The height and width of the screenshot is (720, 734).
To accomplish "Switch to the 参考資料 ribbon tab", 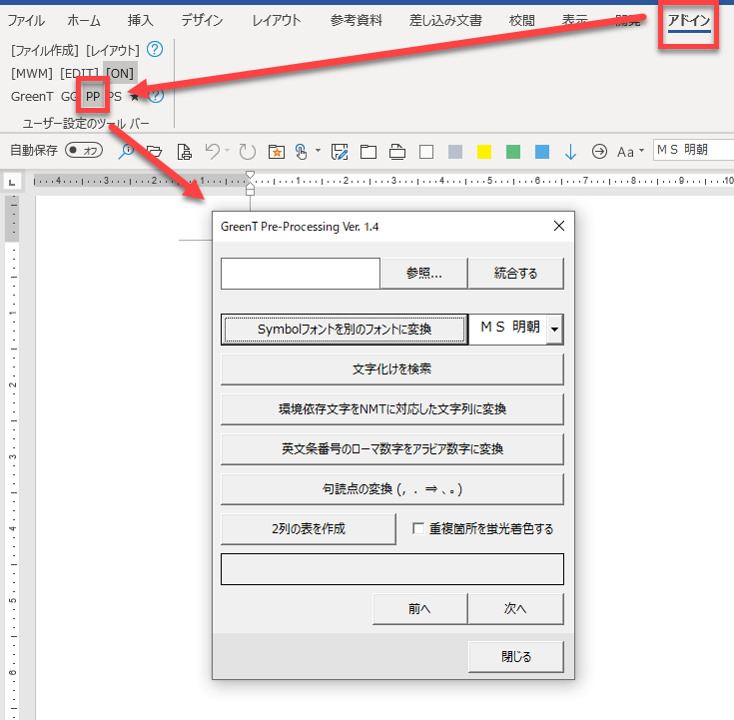I will pos(356,20).
